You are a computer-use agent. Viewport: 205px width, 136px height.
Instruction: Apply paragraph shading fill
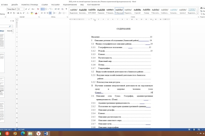point(60,13)
